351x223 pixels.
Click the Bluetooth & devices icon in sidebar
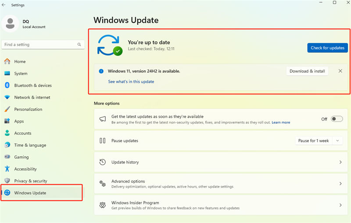pos(7,85)
